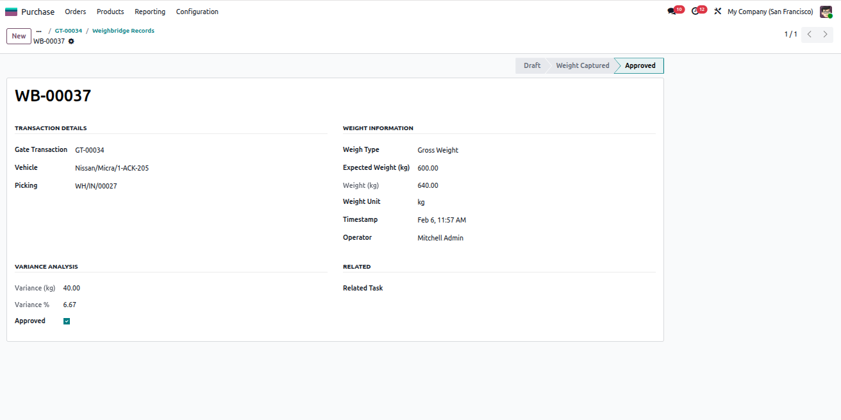Click the gear actions icon next to WB-00037
Screen dimensions: 841x420
point(71,41)
